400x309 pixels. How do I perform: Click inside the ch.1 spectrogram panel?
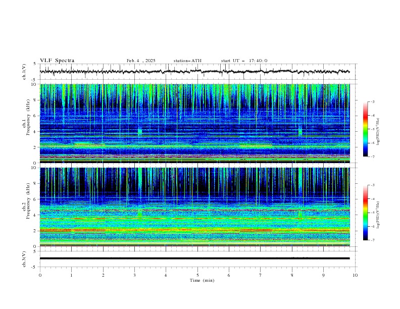pyautogui.click(x=194, y=123)
